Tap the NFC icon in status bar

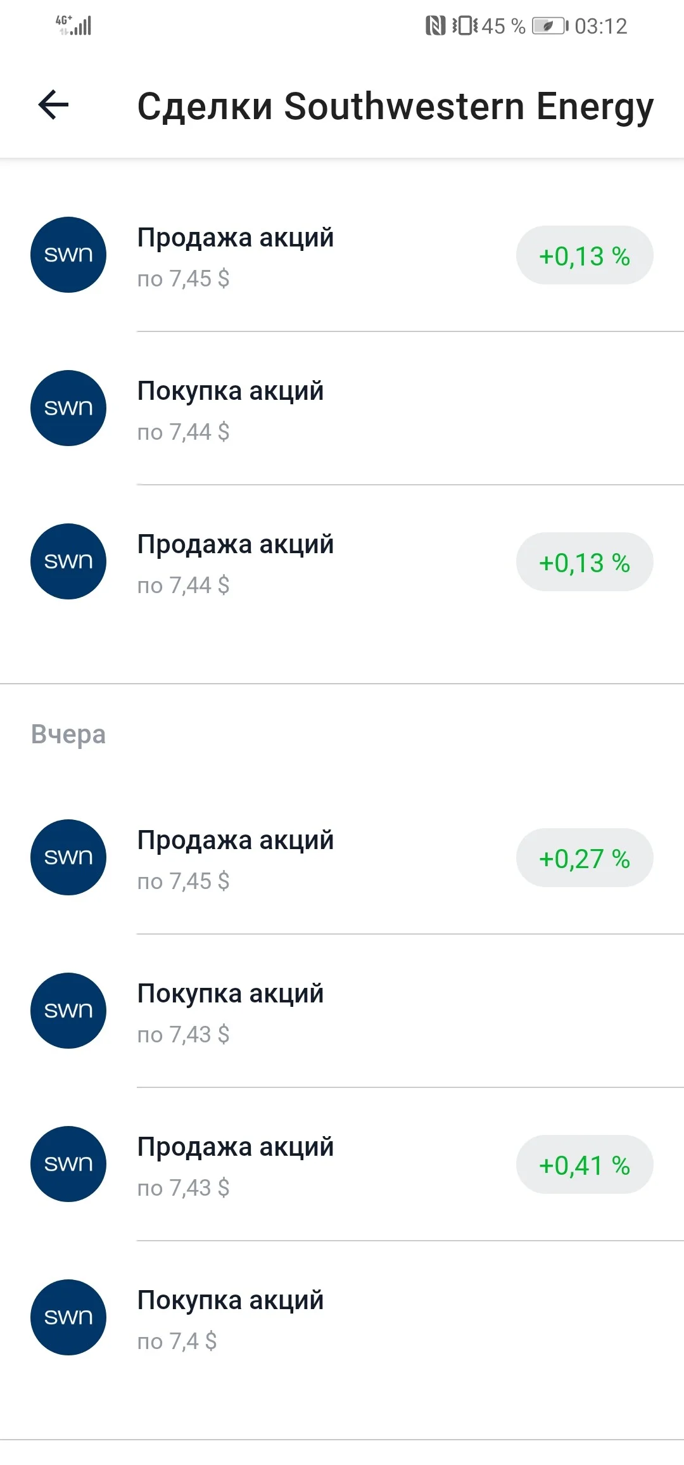pos(435,26)
